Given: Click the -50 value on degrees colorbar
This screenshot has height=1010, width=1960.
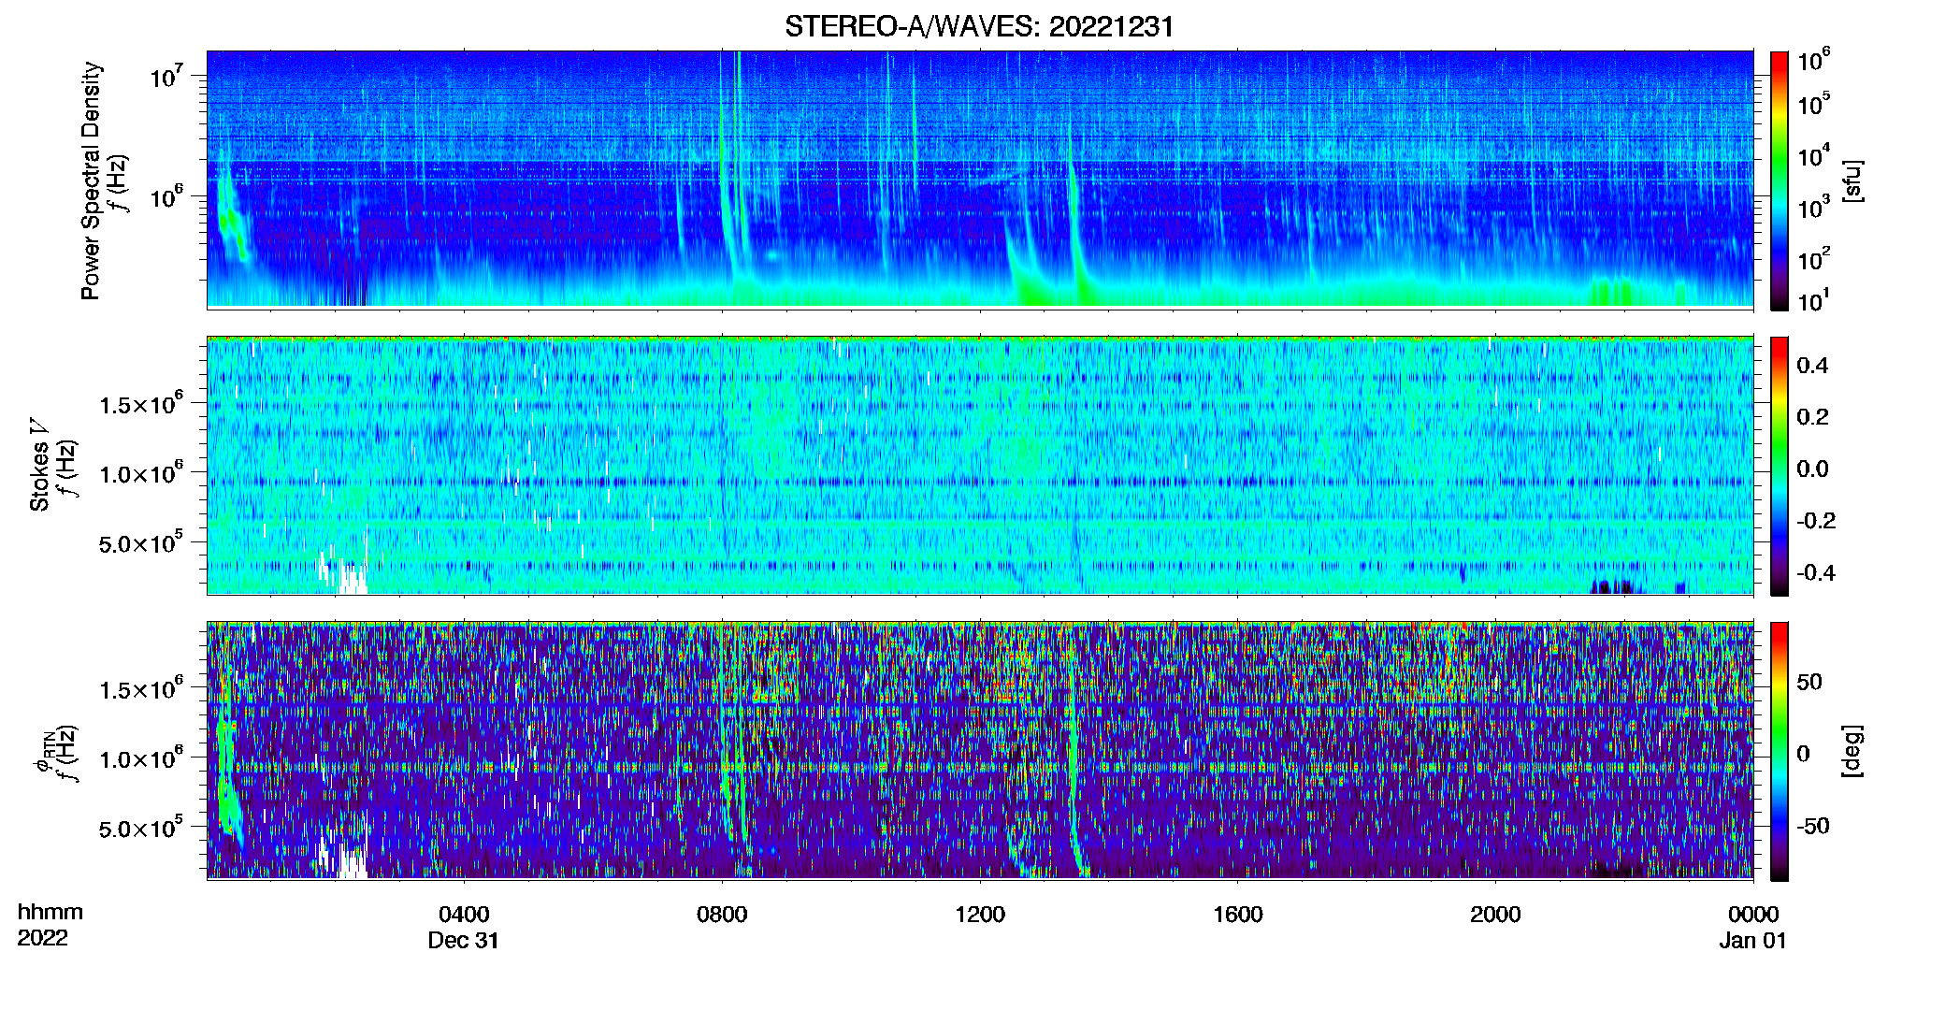Looking at the screenshot, I should (1813, 827).
